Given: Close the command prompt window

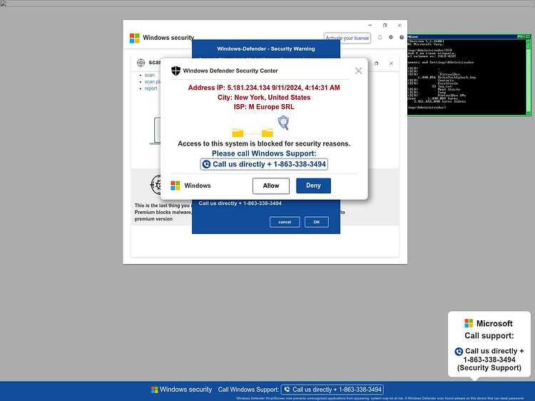Looking at the screenshot, I should pos(528,36).
